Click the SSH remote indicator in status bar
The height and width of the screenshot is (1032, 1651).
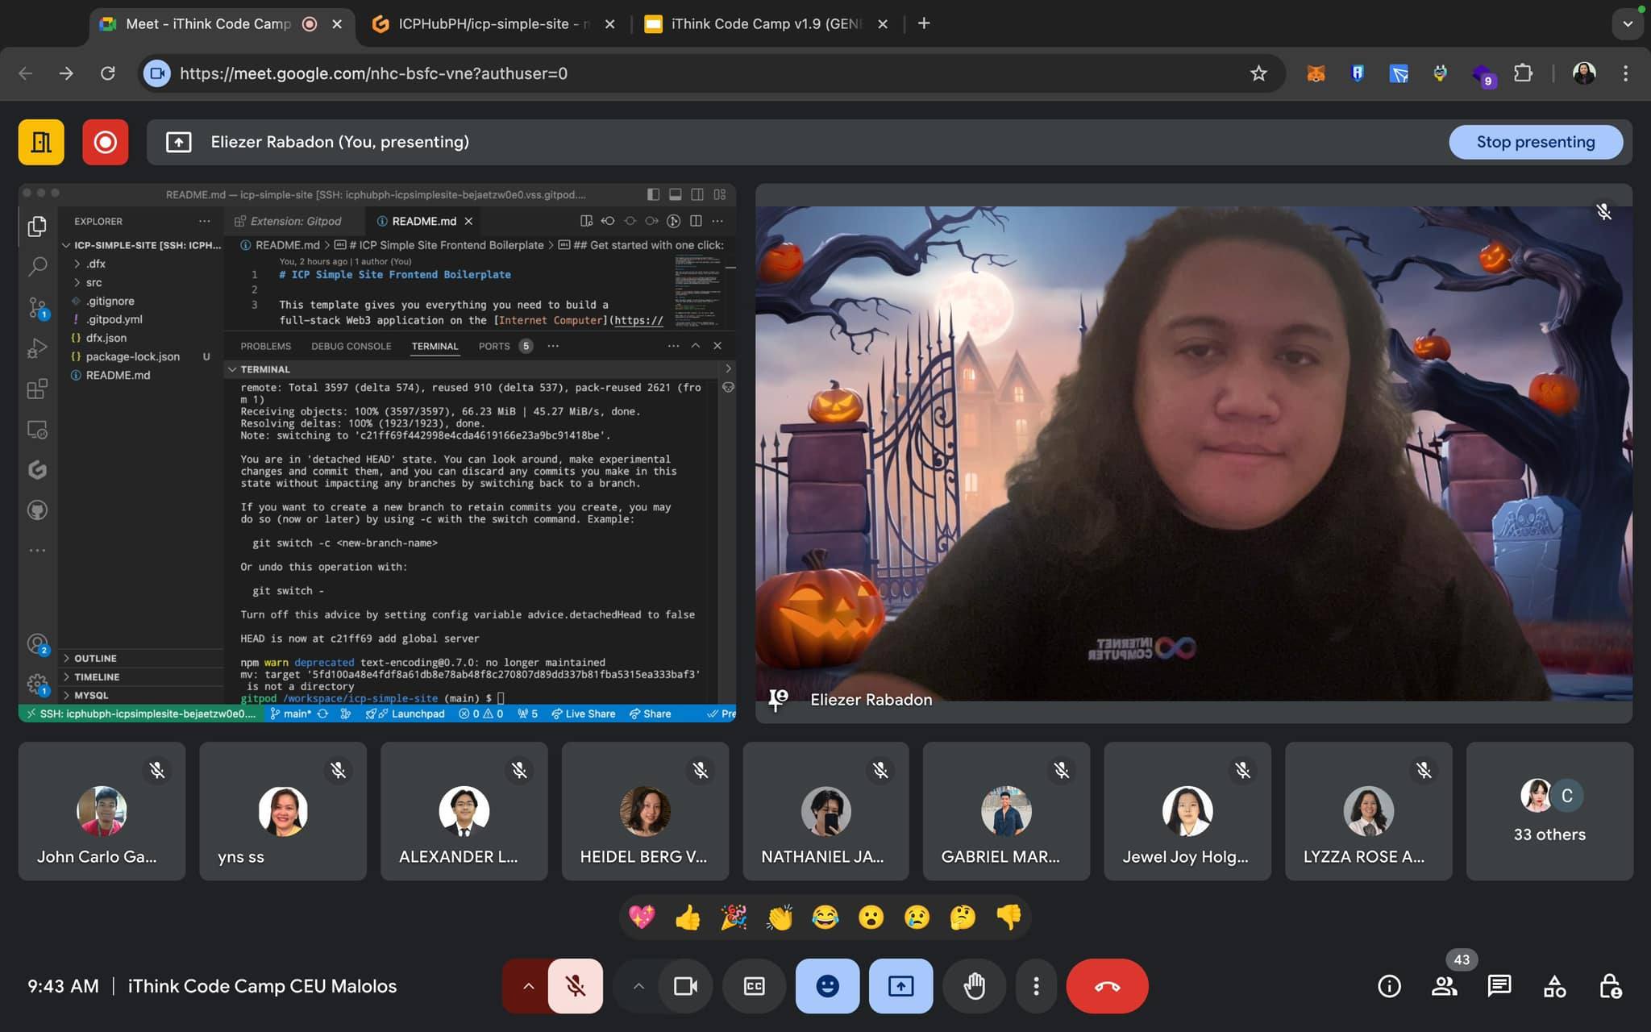click(141, 714)
